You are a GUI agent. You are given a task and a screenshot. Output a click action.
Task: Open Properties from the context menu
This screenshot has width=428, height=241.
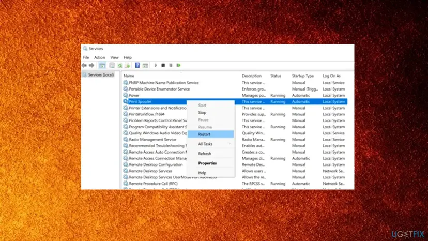(211, 163)
